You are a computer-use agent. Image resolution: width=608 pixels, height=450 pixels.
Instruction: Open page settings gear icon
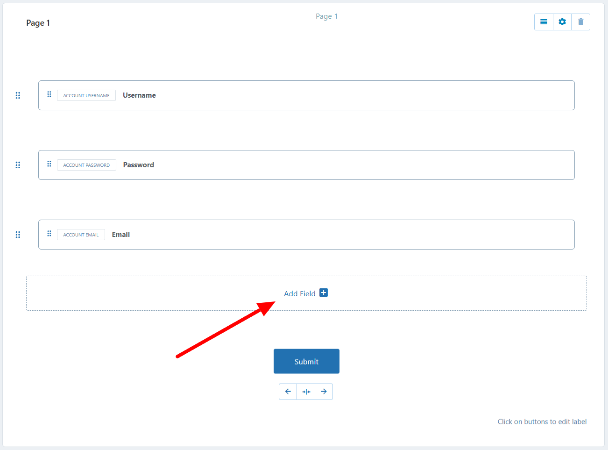click(562, 22)
